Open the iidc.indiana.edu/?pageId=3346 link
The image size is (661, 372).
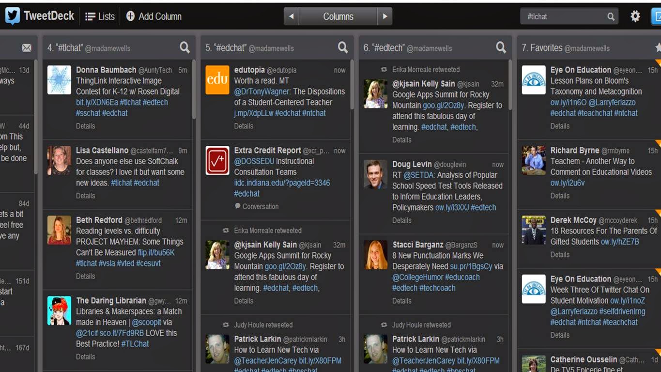point(282,183)
